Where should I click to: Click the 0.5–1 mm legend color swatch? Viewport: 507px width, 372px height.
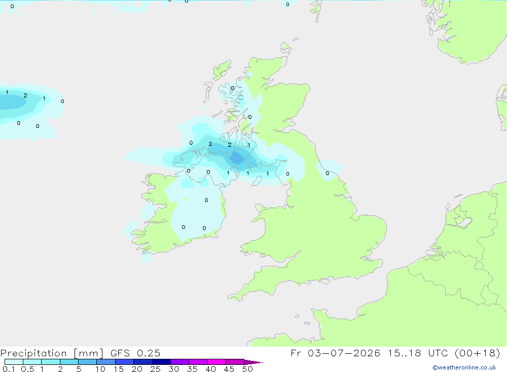point(32,362)
